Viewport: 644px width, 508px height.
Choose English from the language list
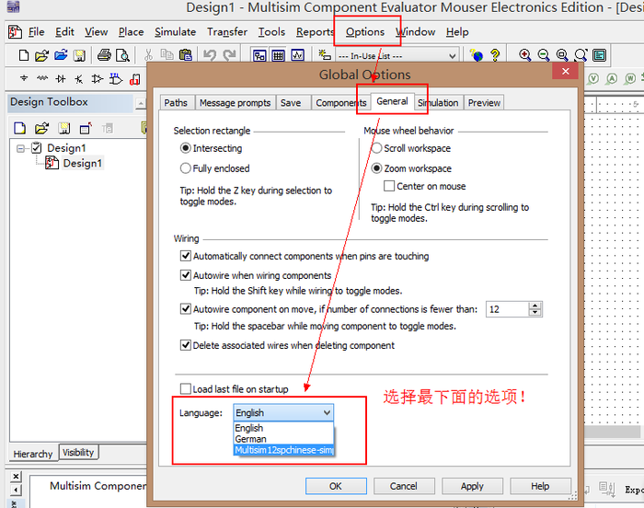coord(283,428)
